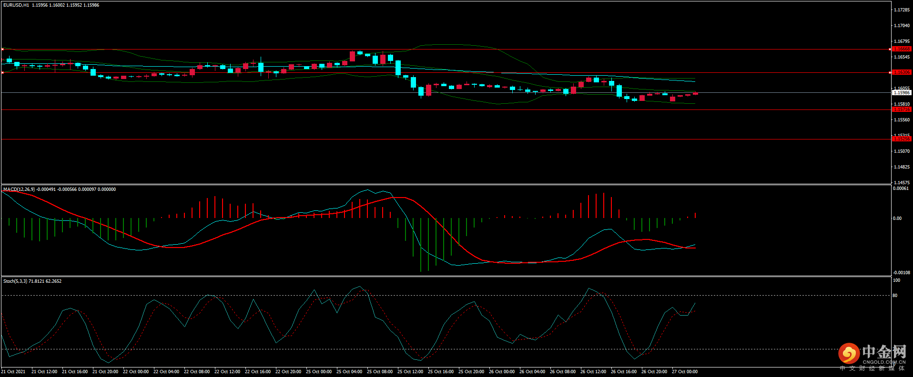Click the 21 Oct 12:00 time label

pos(44,372)
